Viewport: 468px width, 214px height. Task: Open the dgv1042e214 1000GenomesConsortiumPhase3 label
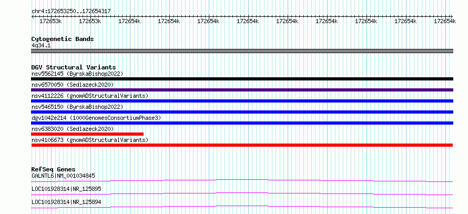click(x=96, y=118)
